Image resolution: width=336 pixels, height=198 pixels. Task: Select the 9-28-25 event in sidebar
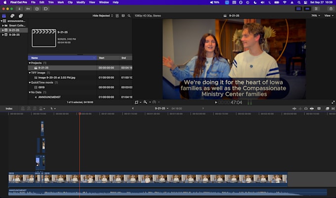[14, 34]
